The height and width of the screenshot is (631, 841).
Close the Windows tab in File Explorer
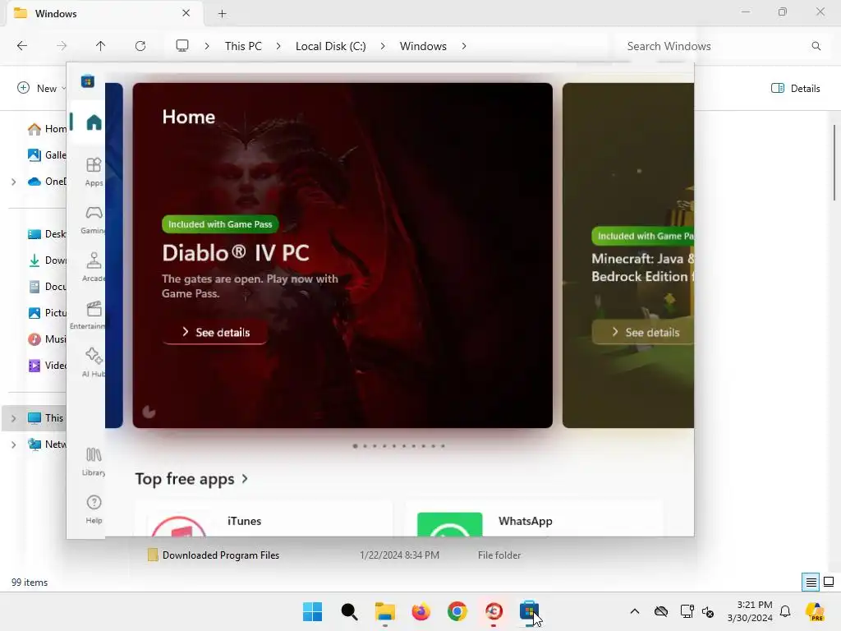[x=186, y=13]
